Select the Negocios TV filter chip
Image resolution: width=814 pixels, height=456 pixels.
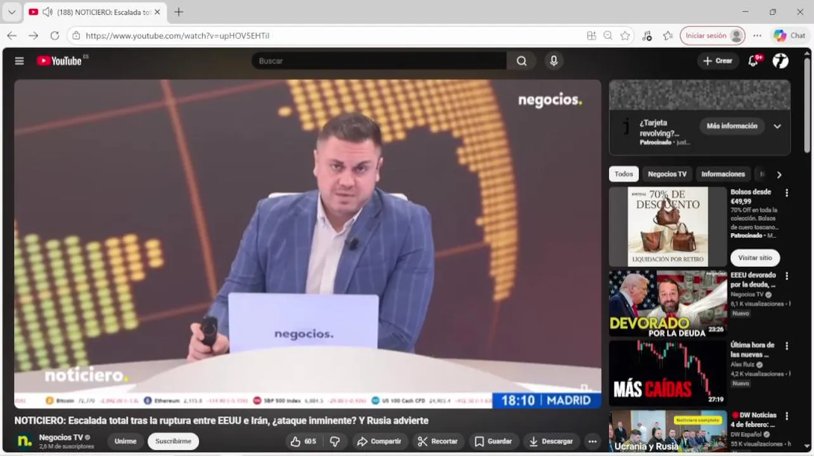667,174
